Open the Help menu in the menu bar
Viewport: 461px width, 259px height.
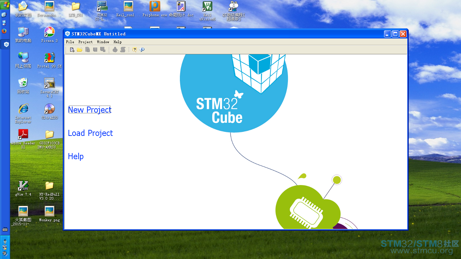point(117,42)
